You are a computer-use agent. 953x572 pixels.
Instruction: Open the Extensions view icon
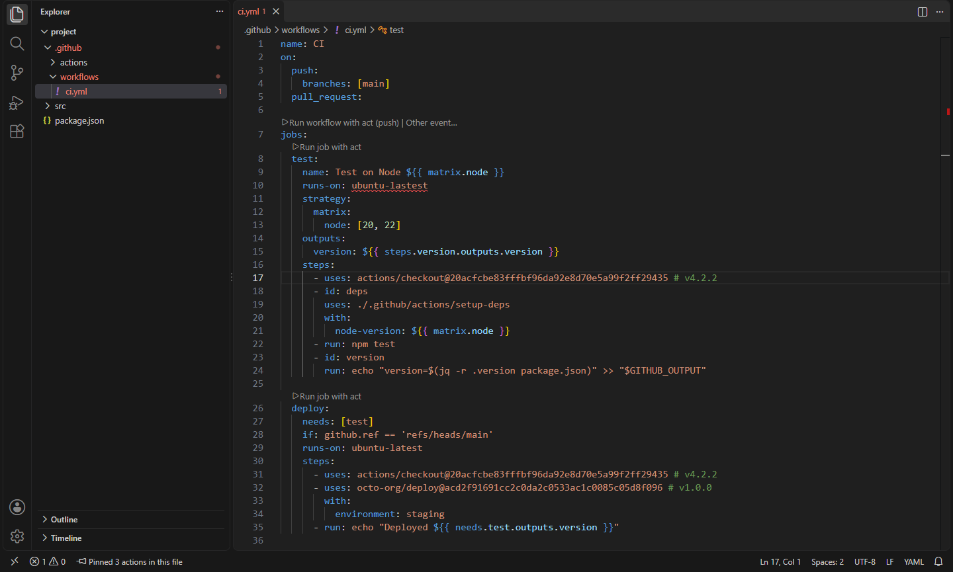[17, 131]
